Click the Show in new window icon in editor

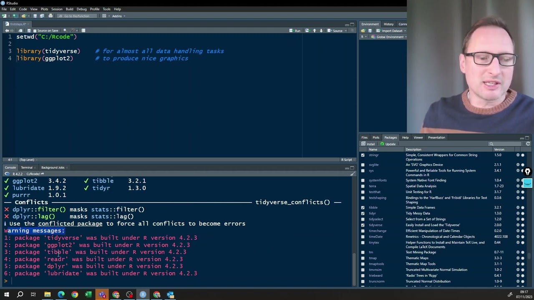coord(20,30)
